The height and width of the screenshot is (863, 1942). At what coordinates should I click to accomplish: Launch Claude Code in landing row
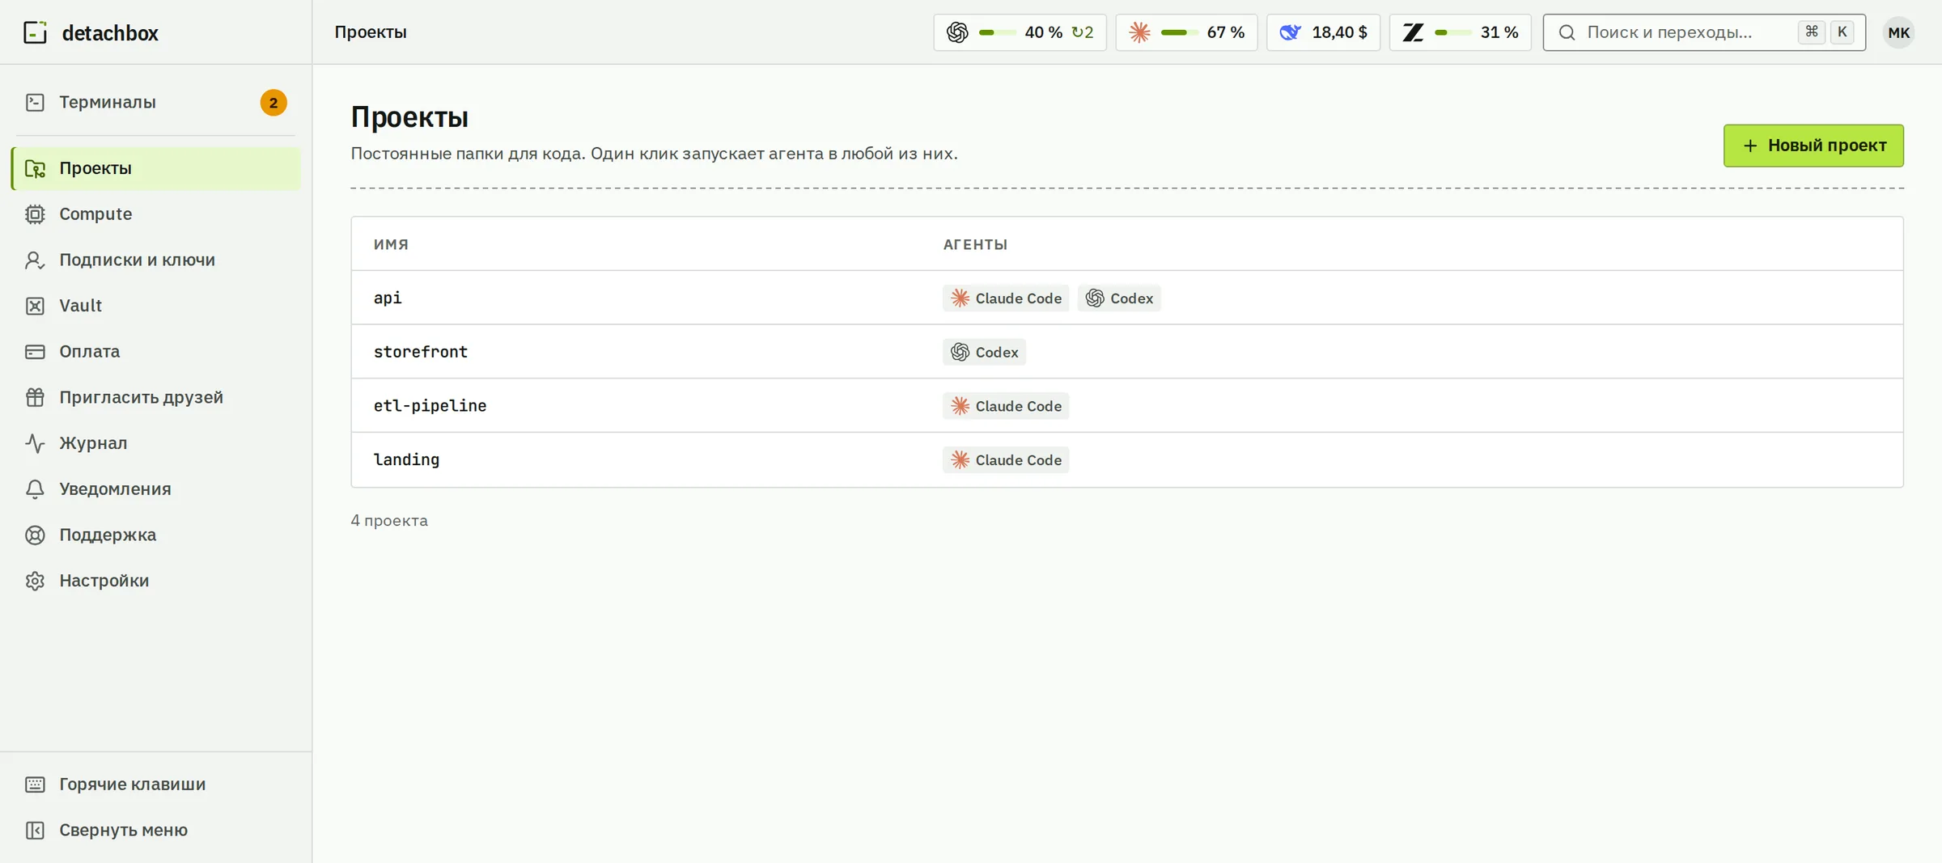[1006, 460]
